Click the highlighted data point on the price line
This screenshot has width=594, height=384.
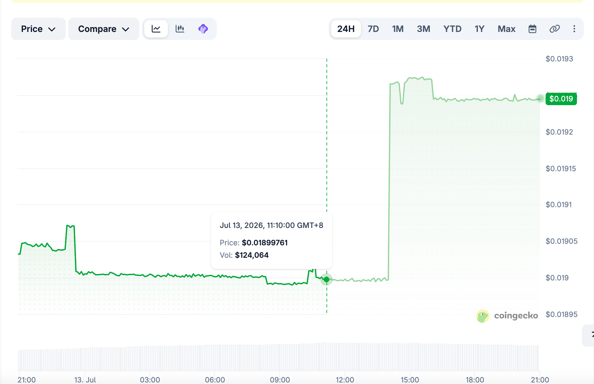(x=326, y=279)
